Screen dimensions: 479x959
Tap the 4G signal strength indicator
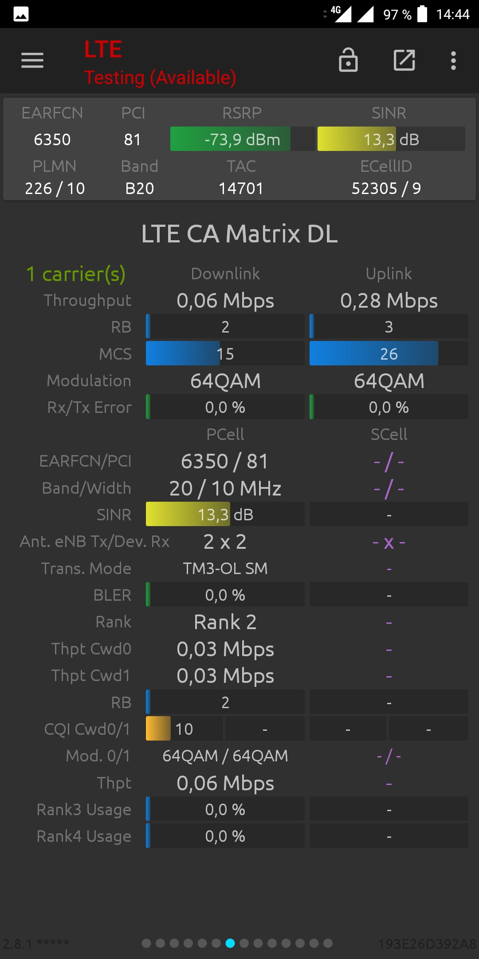342,14
